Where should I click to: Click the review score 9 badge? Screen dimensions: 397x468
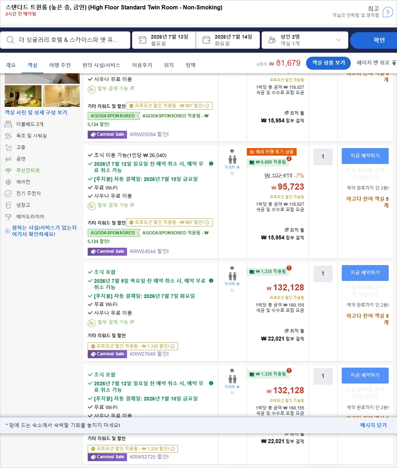coord(388,12)
